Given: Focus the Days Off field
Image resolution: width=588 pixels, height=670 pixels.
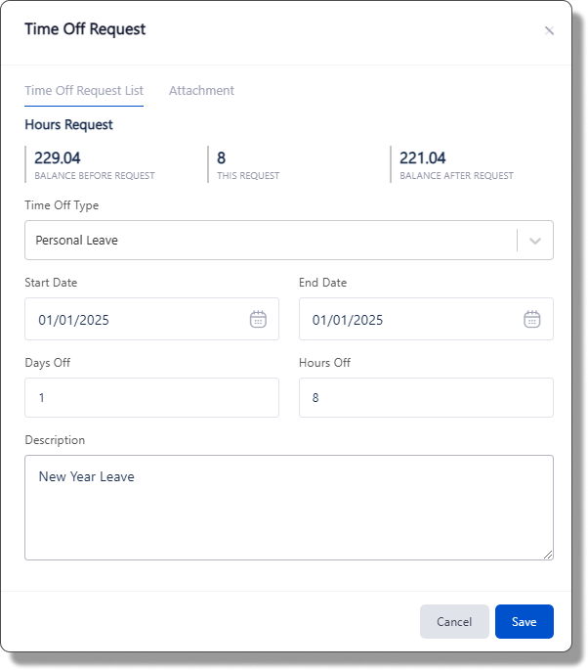Looking at the screenshot, I should 151,397.
